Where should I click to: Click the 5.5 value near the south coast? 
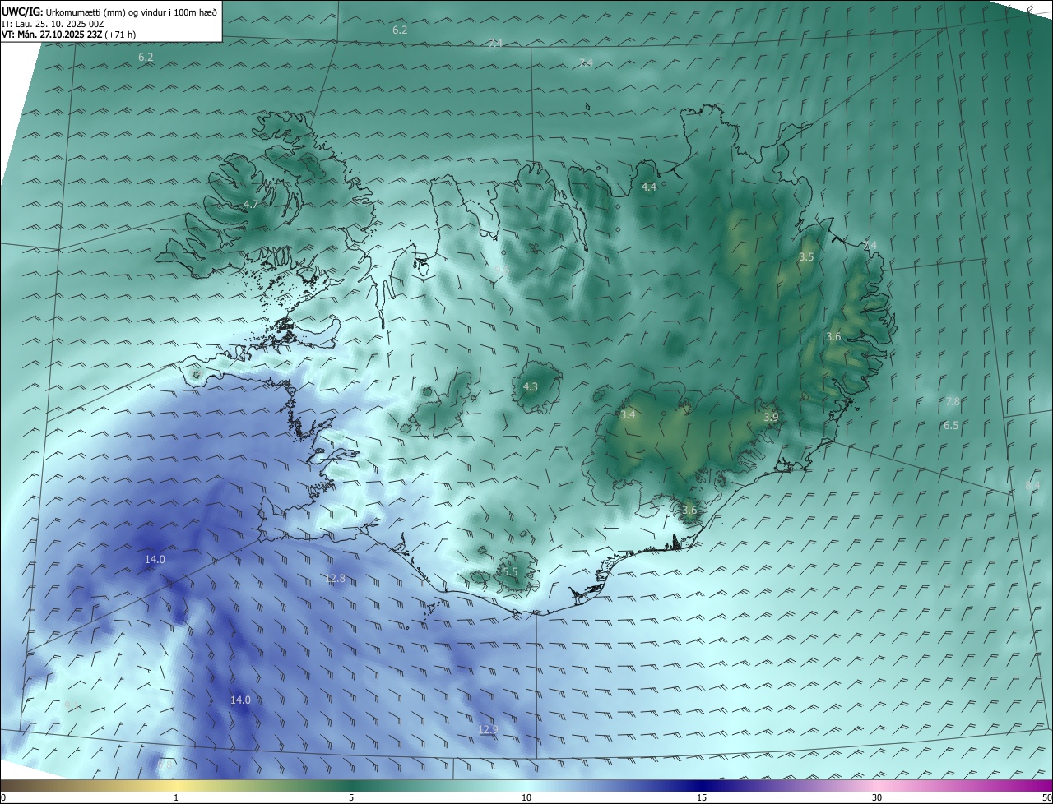(x=510, y=571)
